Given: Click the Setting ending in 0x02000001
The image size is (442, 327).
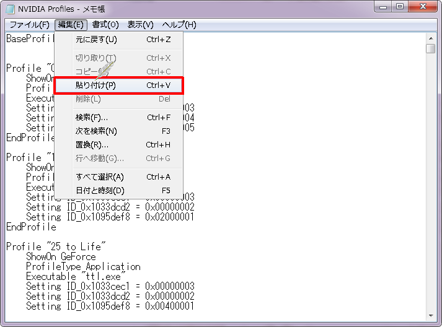Looking at the screenshot, I should 110,217.
